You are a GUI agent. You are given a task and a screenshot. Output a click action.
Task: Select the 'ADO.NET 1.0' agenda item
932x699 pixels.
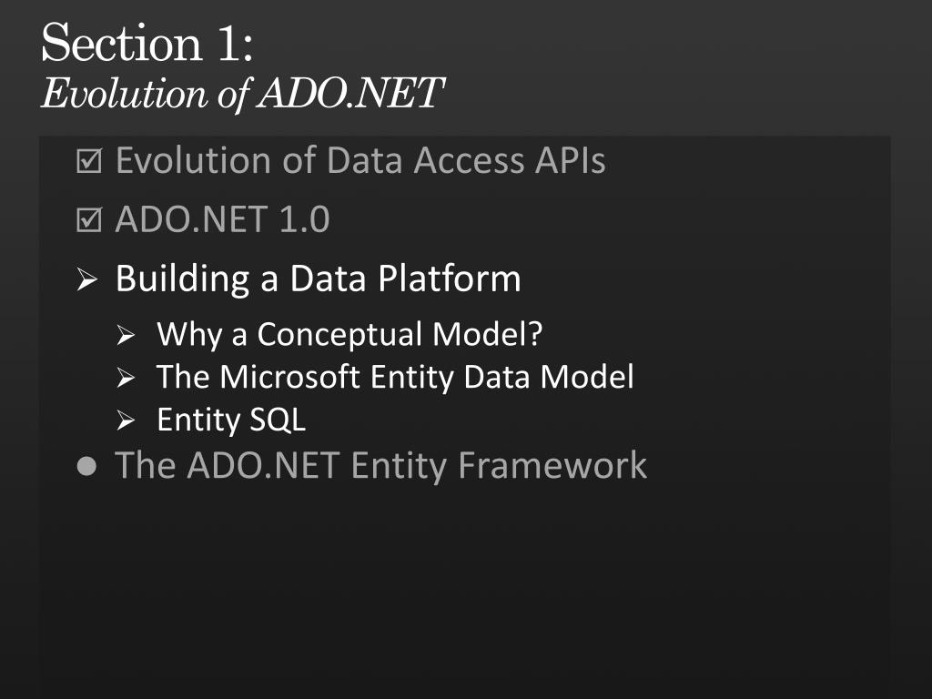pyautogui.click(x=222, y=219)
